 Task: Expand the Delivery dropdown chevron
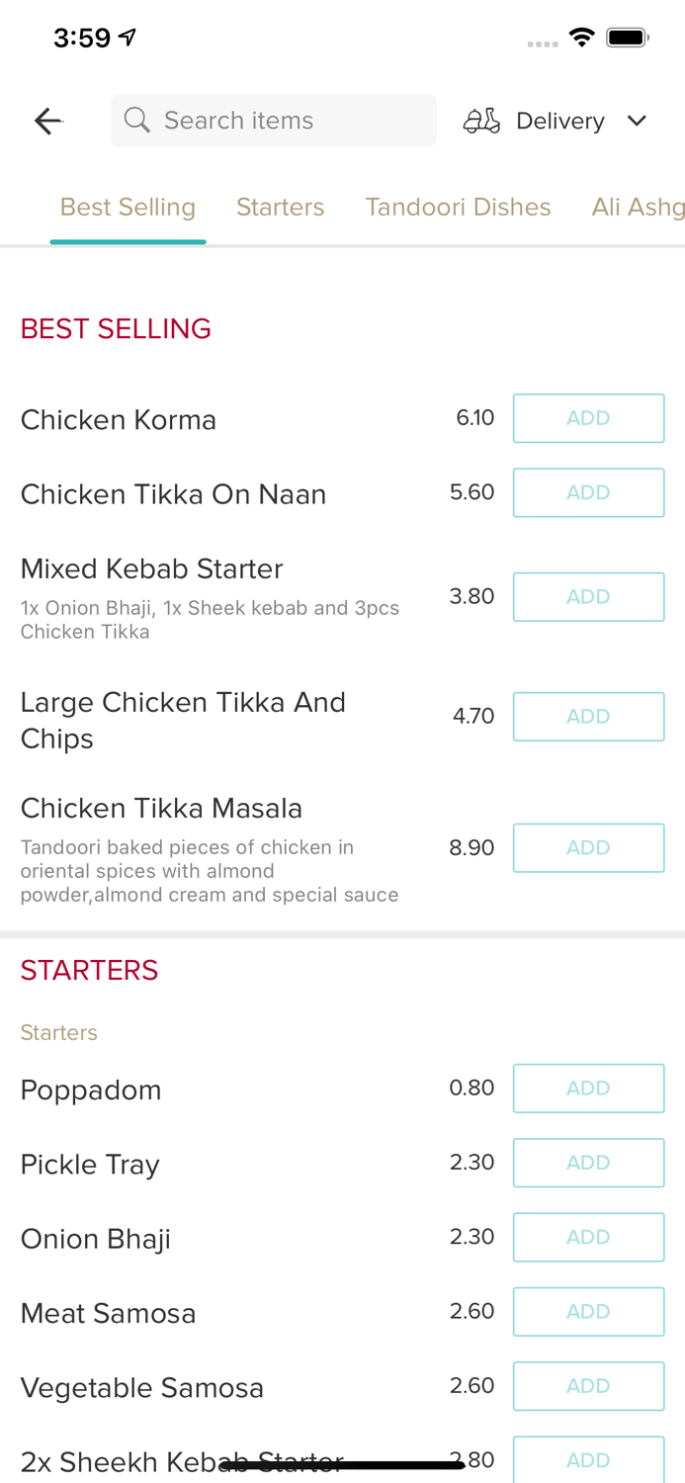pos(637,121)
